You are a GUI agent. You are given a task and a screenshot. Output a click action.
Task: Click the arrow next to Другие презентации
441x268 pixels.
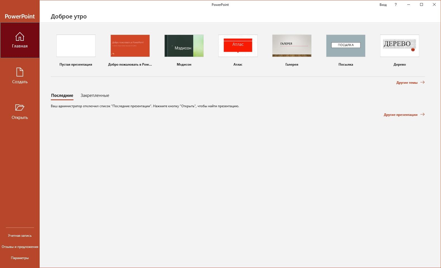tap(422, 114)
